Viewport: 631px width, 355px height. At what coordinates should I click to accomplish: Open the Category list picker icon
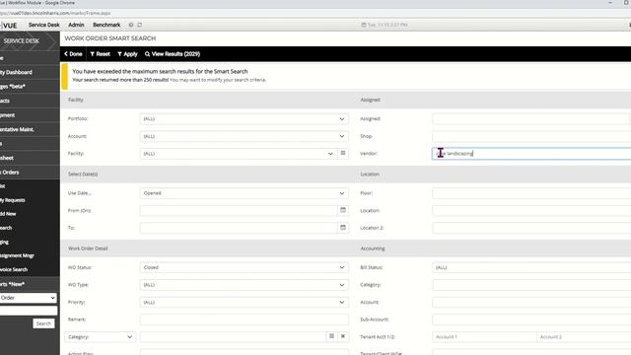click(331, 336)
